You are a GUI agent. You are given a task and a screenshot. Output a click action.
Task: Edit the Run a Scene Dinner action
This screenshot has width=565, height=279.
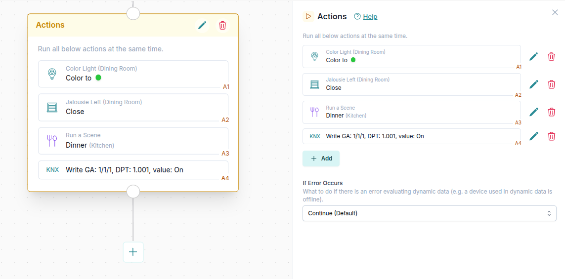[533, 112]
